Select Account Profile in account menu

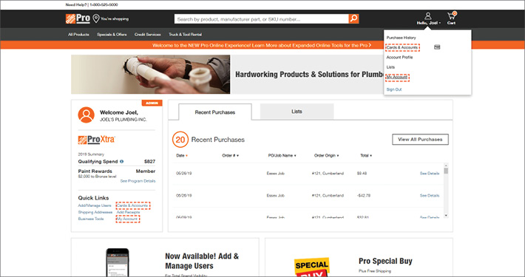click(x=399, y=57)
